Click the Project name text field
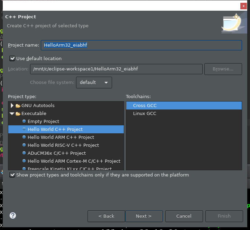This screenshot has height=230, width=250. click(x=141, y=45)
